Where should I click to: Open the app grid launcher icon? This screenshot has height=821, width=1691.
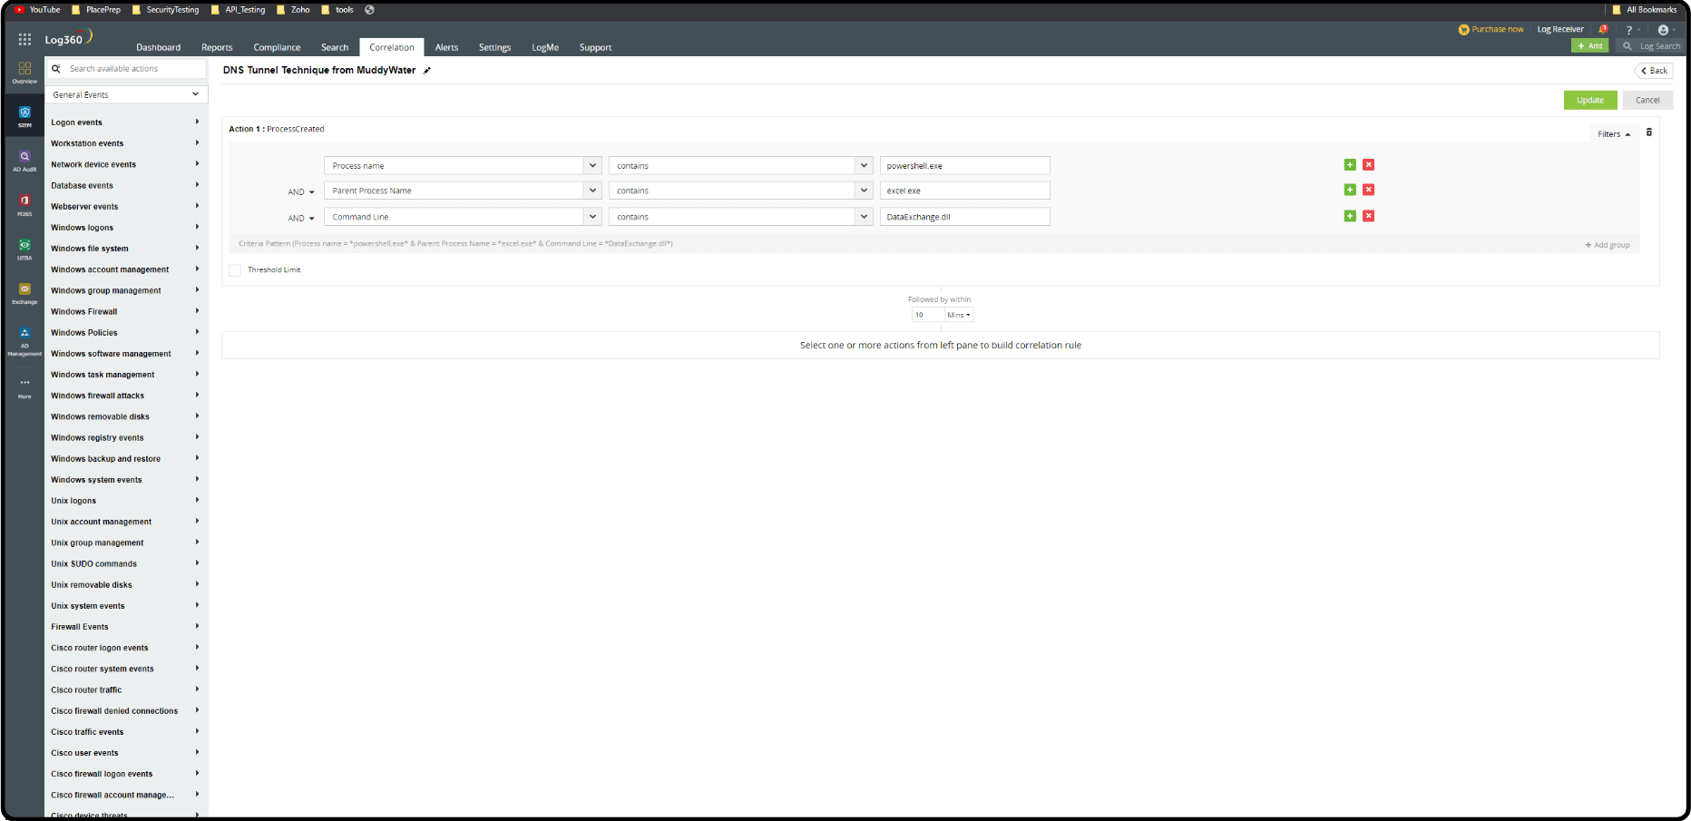[24, 39]
